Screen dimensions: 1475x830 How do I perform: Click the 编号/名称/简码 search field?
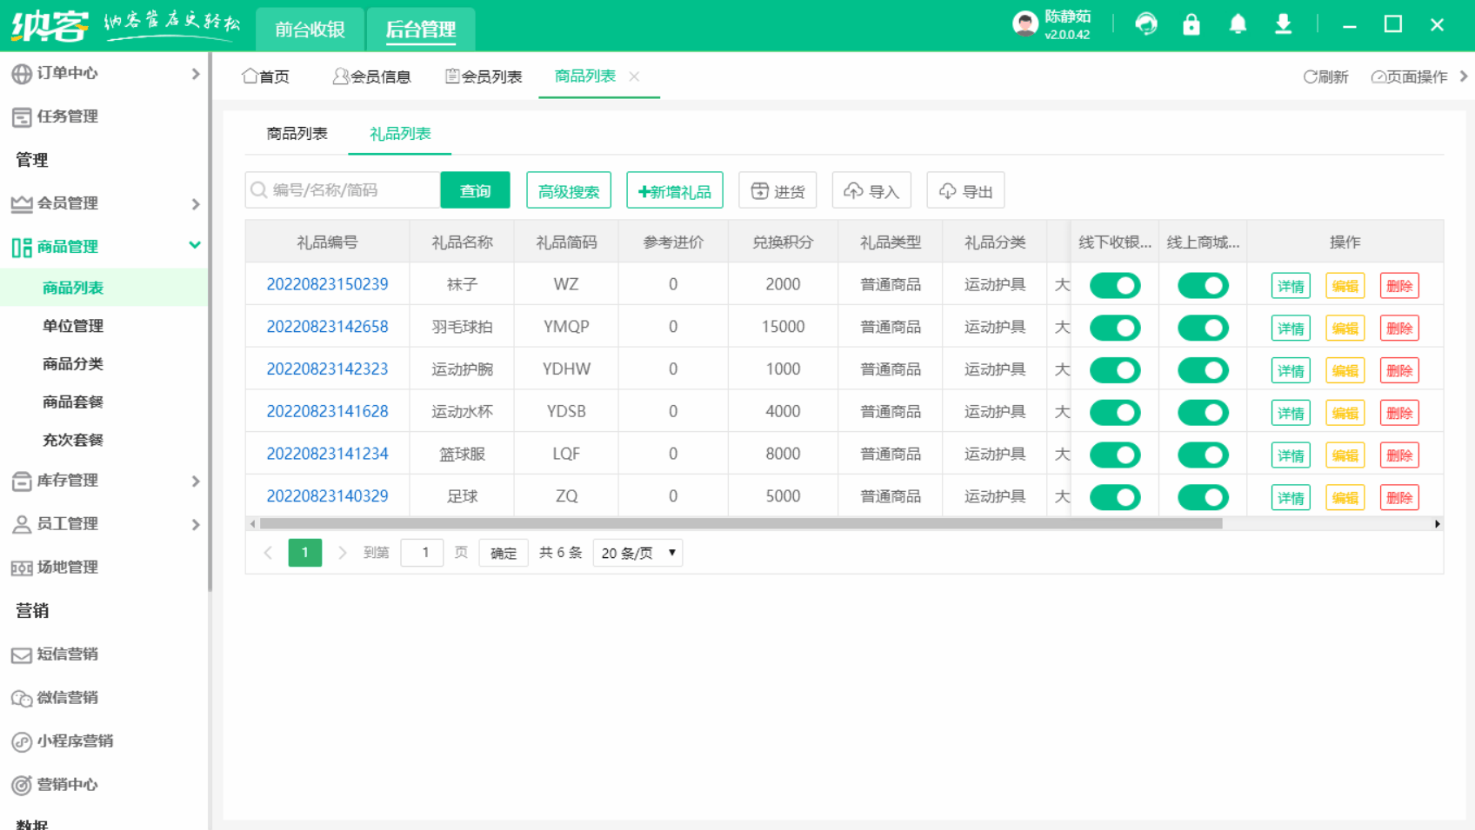pyautogui.click(x=342, y=189)
